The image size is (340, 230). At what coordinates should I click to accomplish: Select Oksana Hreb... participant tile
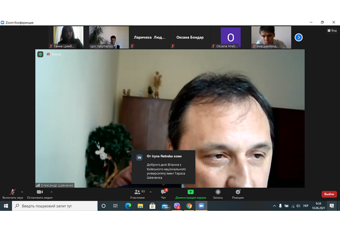[230, 37]
